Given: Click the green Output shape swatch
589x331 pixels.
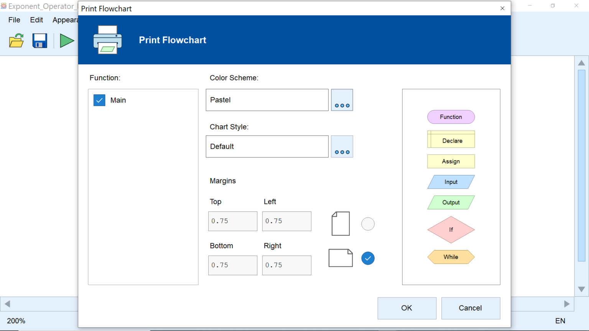Looking at the screenshot, I should click(x=451, y=202).
